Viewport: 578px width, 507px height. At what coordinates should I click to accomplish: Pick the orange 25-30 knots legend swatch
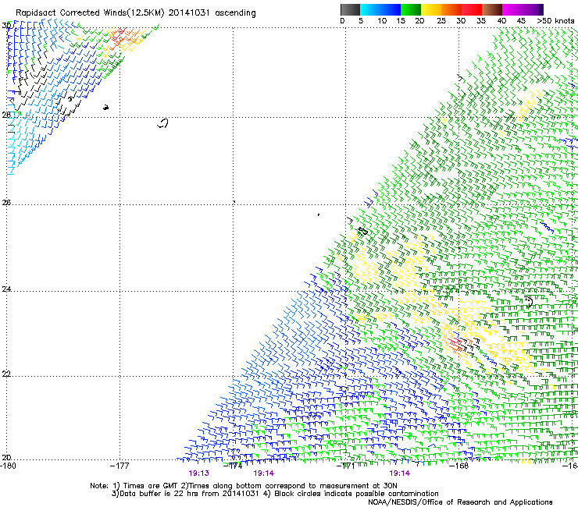pyautogui.click(x=451, y=9)
